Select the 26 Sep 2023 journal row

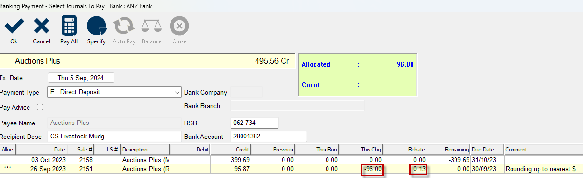(291, 169)
